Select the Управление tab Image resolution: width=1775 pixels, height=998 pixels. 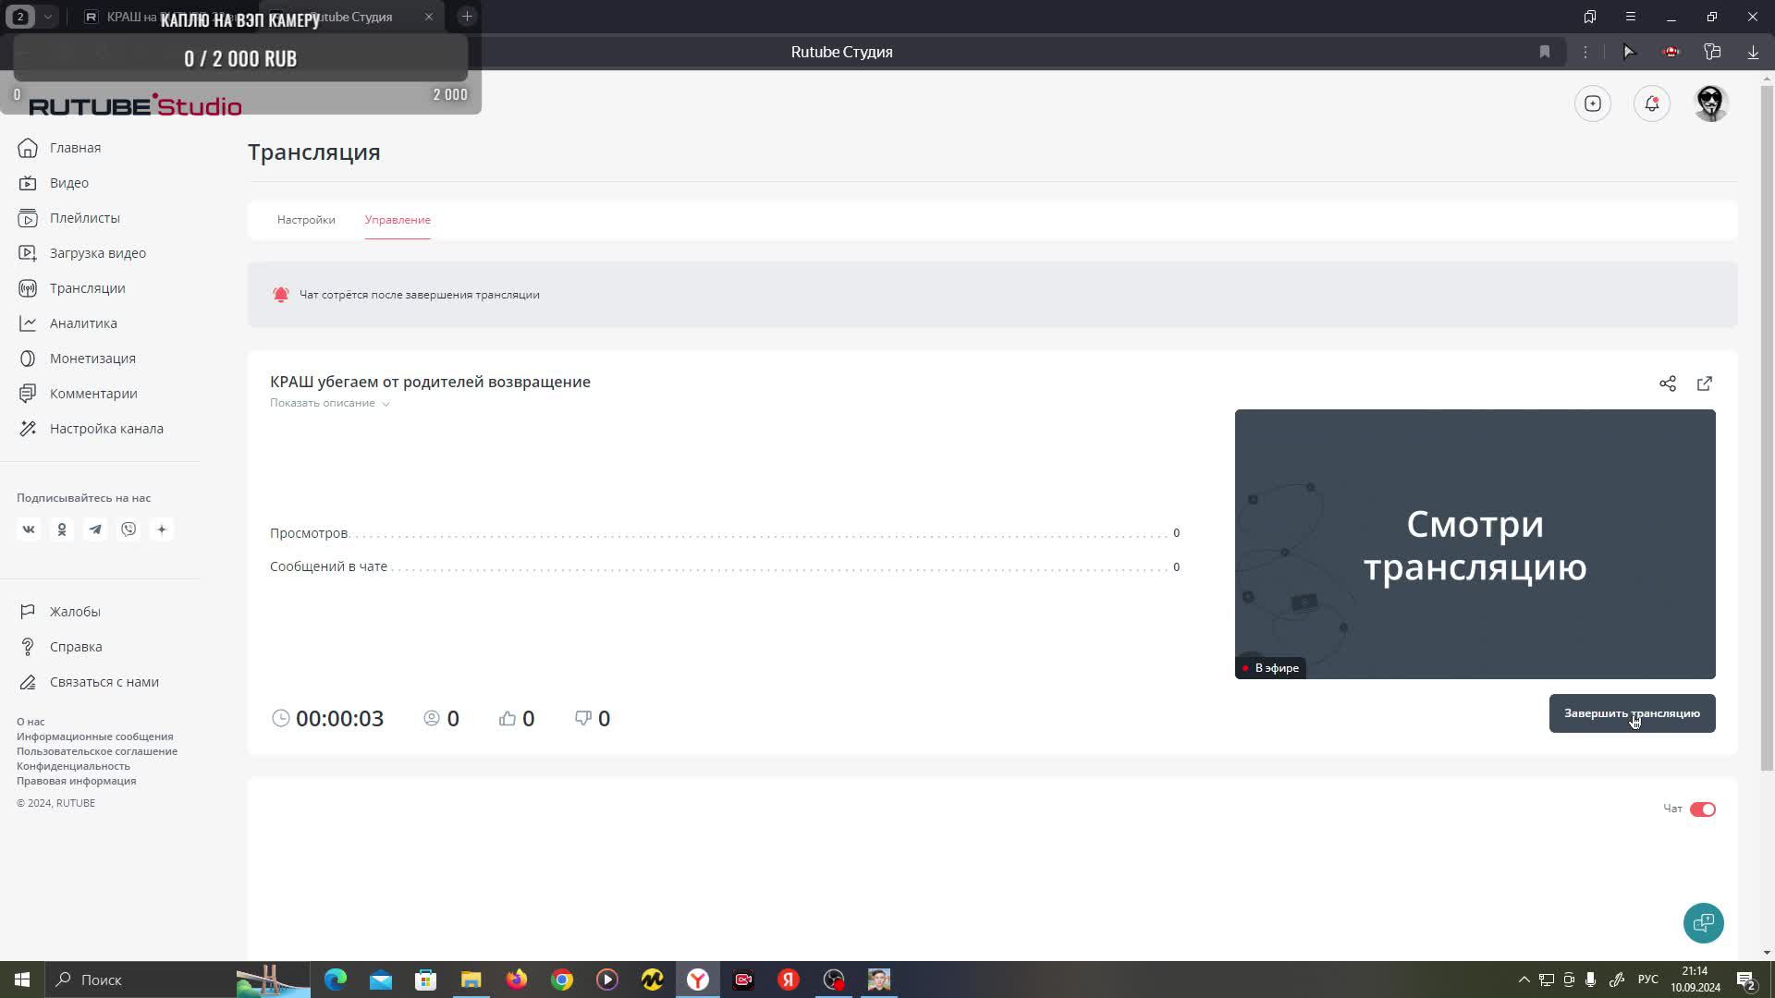click(398, 220)
